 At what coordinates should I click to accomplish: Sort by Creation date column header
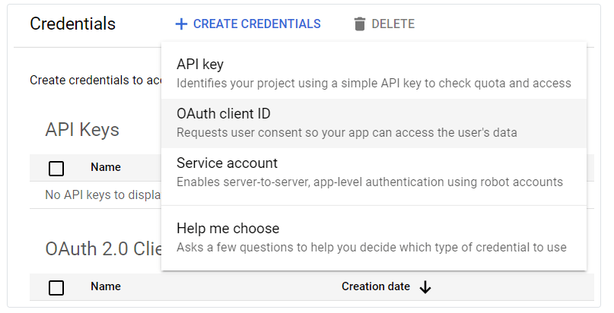pyautogui.click(x=376, y=286)
